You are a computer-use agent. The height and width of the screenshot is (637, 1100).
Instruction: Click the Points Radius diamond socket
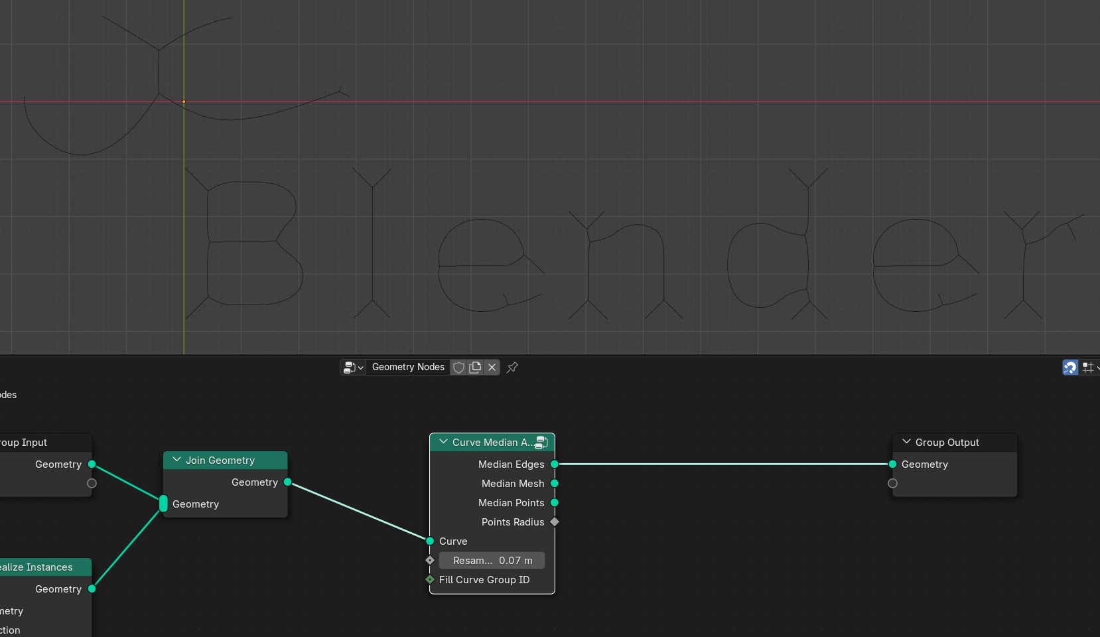click(x=555, y=522)
